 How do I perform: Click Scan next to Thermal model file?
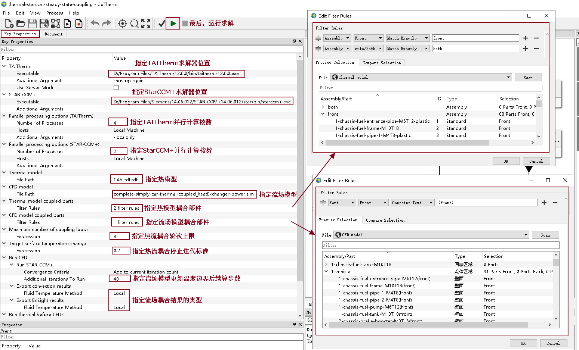(x=528, y=78)
